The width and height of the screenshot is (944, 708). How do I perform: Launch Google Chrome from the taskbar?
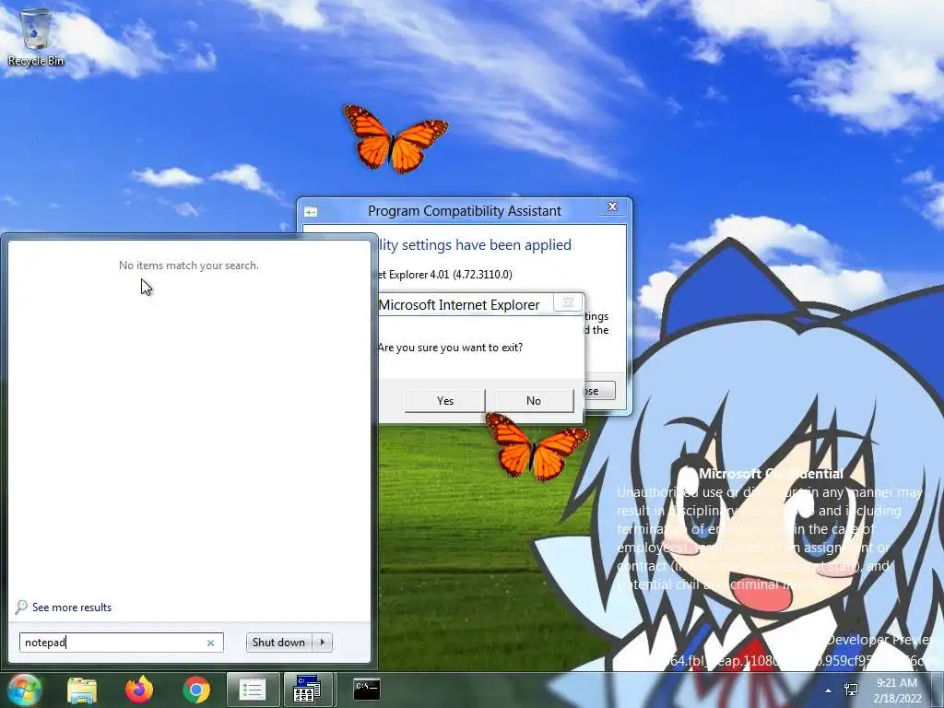point(195,690)
